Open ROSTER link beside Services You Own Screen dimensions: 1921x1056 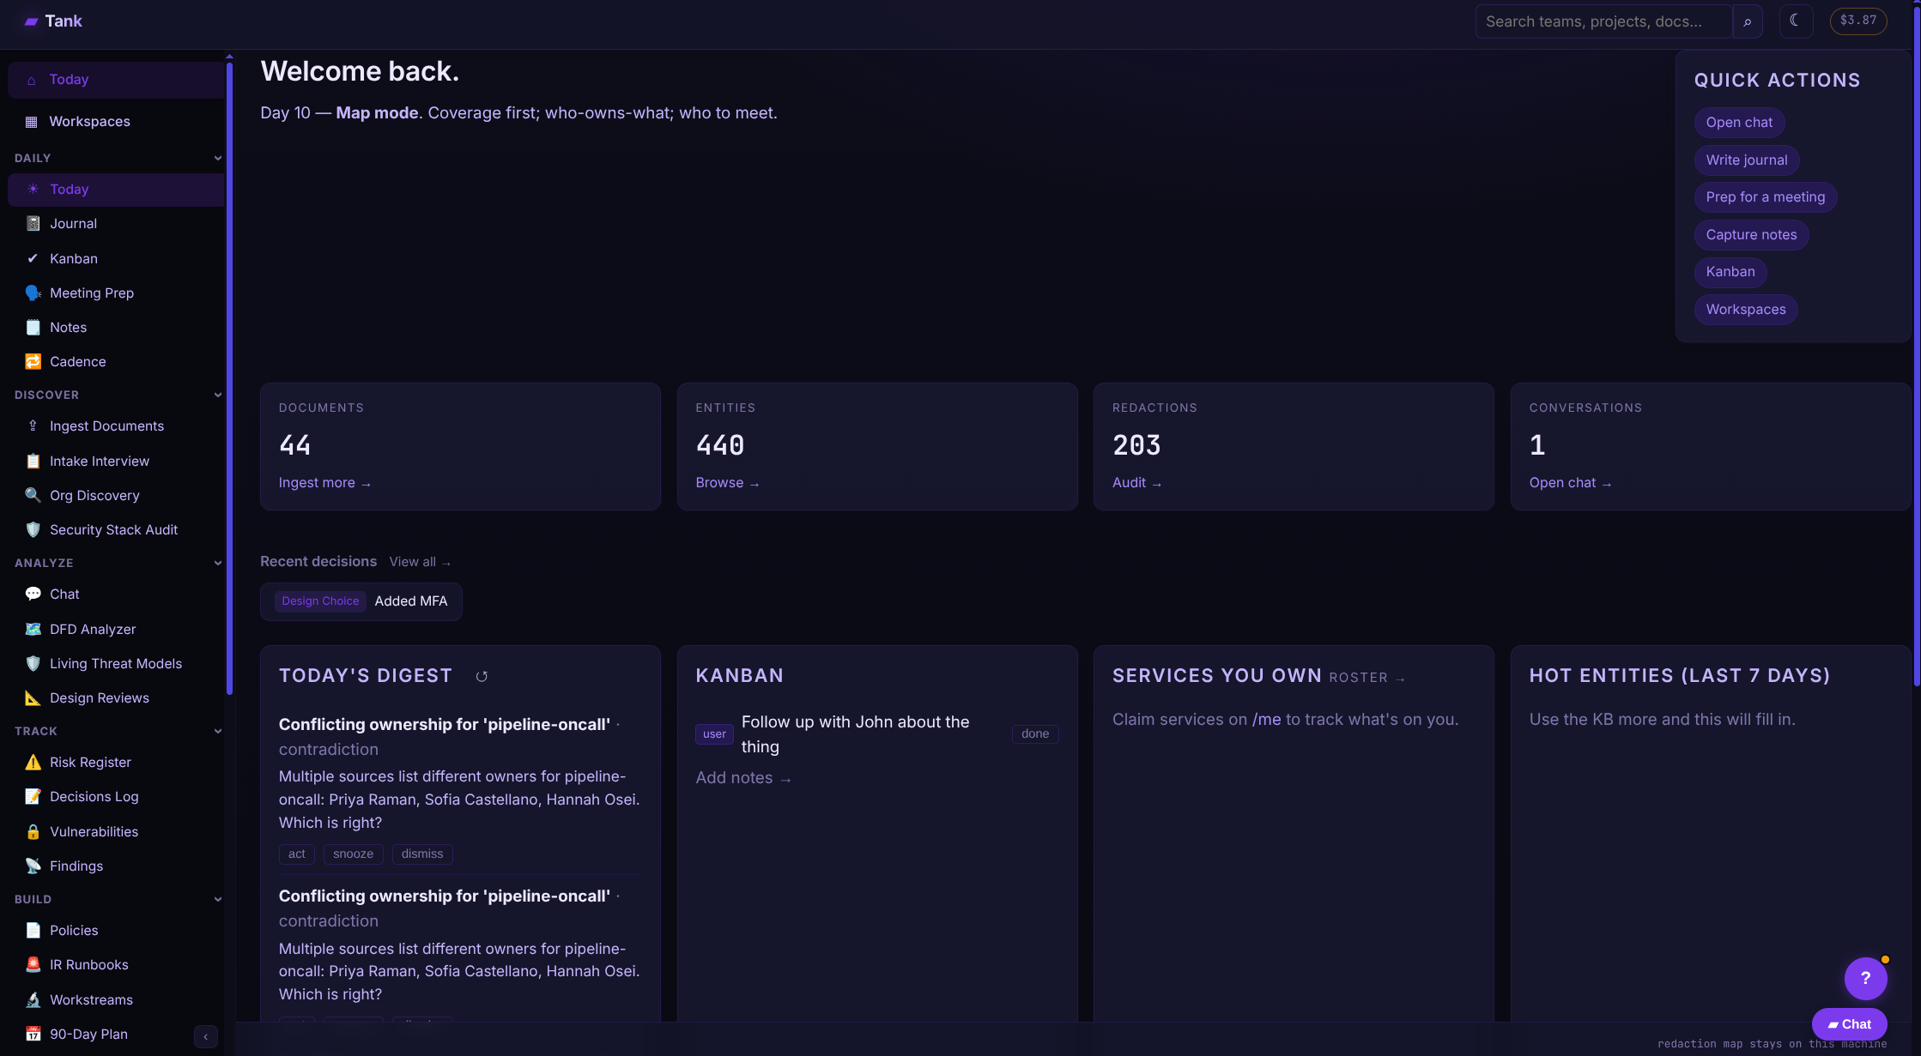tap(1367, 678)
